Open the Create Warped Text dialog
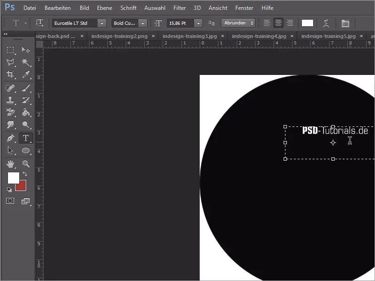This screenshot has height=281, width=375. [x=326, y=22]
